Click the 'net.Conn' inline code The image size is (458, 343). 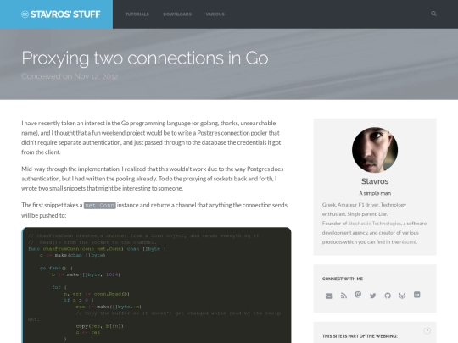coord(99,205)
